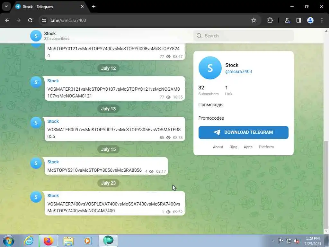Click the 08:47 timestamp on top post
This screenshot has width=329, height=247.
[x=178, y=57]
